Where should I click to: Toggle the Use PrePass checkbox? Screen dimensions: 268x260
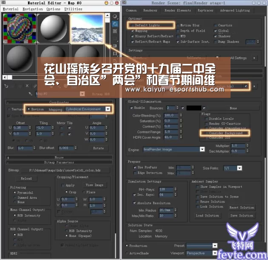(135, 167)
